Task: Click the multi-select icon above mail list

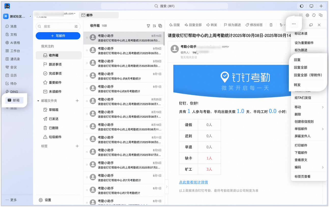Action: (x=160, y=26)
